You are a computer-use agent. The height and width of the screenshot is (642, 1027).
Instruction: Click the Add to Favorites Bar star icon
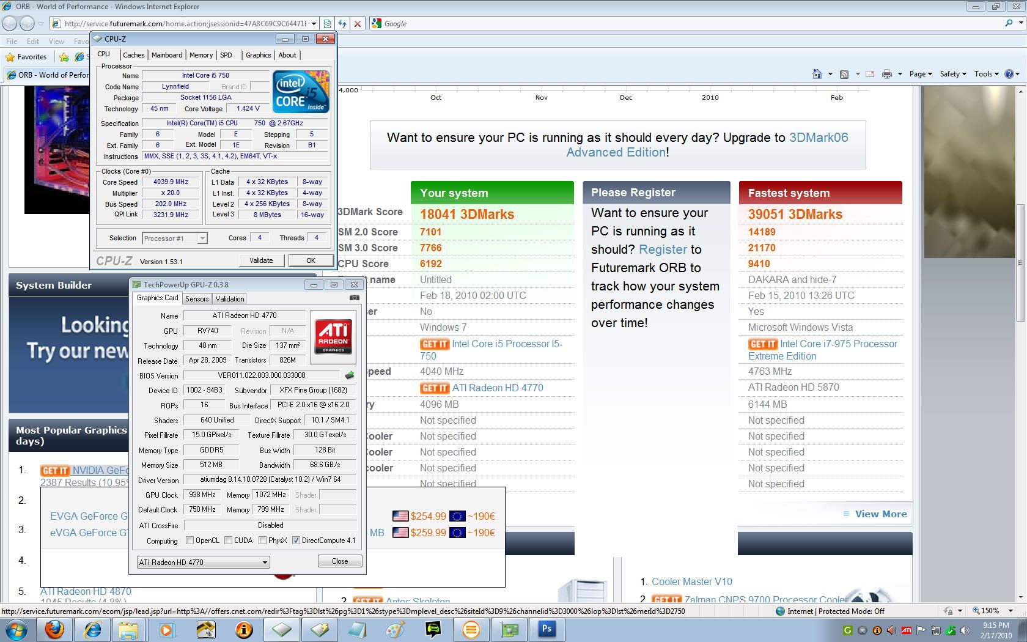point(64,57)
